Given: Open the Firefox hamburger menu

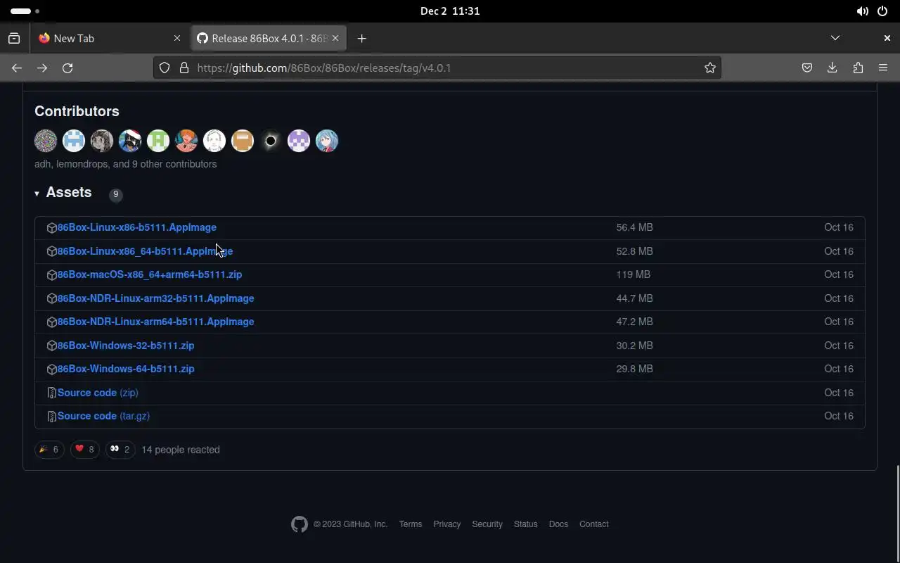Looking at the screenshot, I should pos(883,68).
